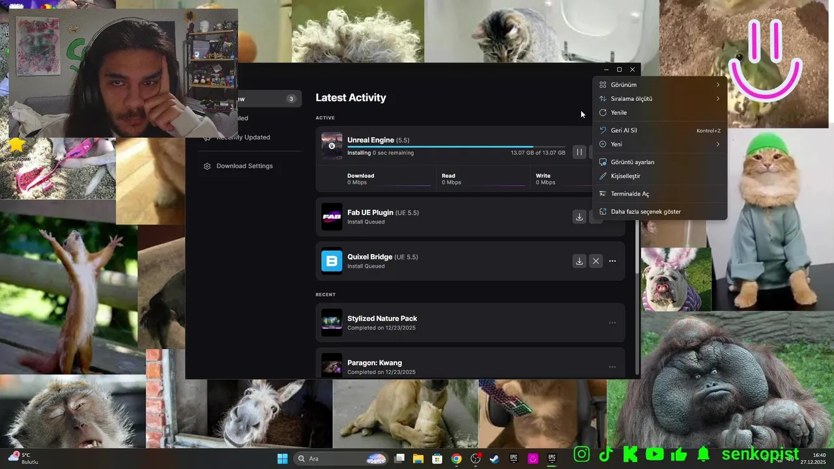
Task: Select Terminalde Aç menu entry
Action: click(x=659, y=194)
